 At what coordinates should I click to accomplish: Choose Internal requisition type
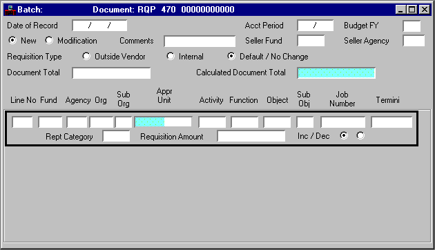coord(171,57)
